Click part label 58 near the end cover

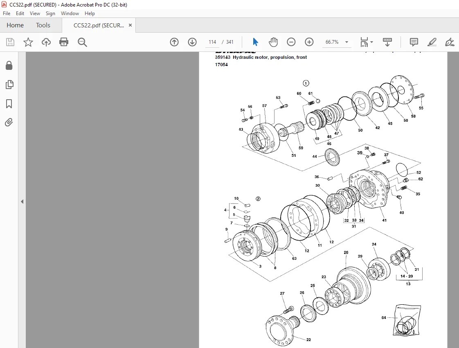413,116
